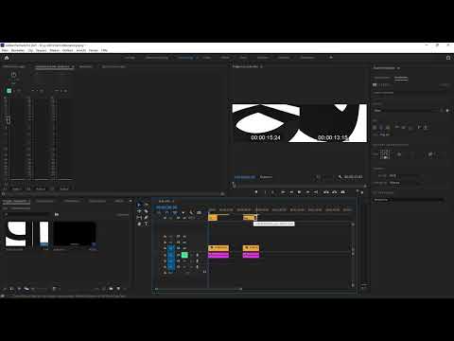454x341 pixels.
Task: Click the Extract button in Program Monitor
Action: [x=334, y=192]
